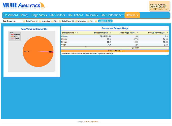Click the Firefox color swatch in chart key
The height and width of the screenshot is (126, 172).
12,37
